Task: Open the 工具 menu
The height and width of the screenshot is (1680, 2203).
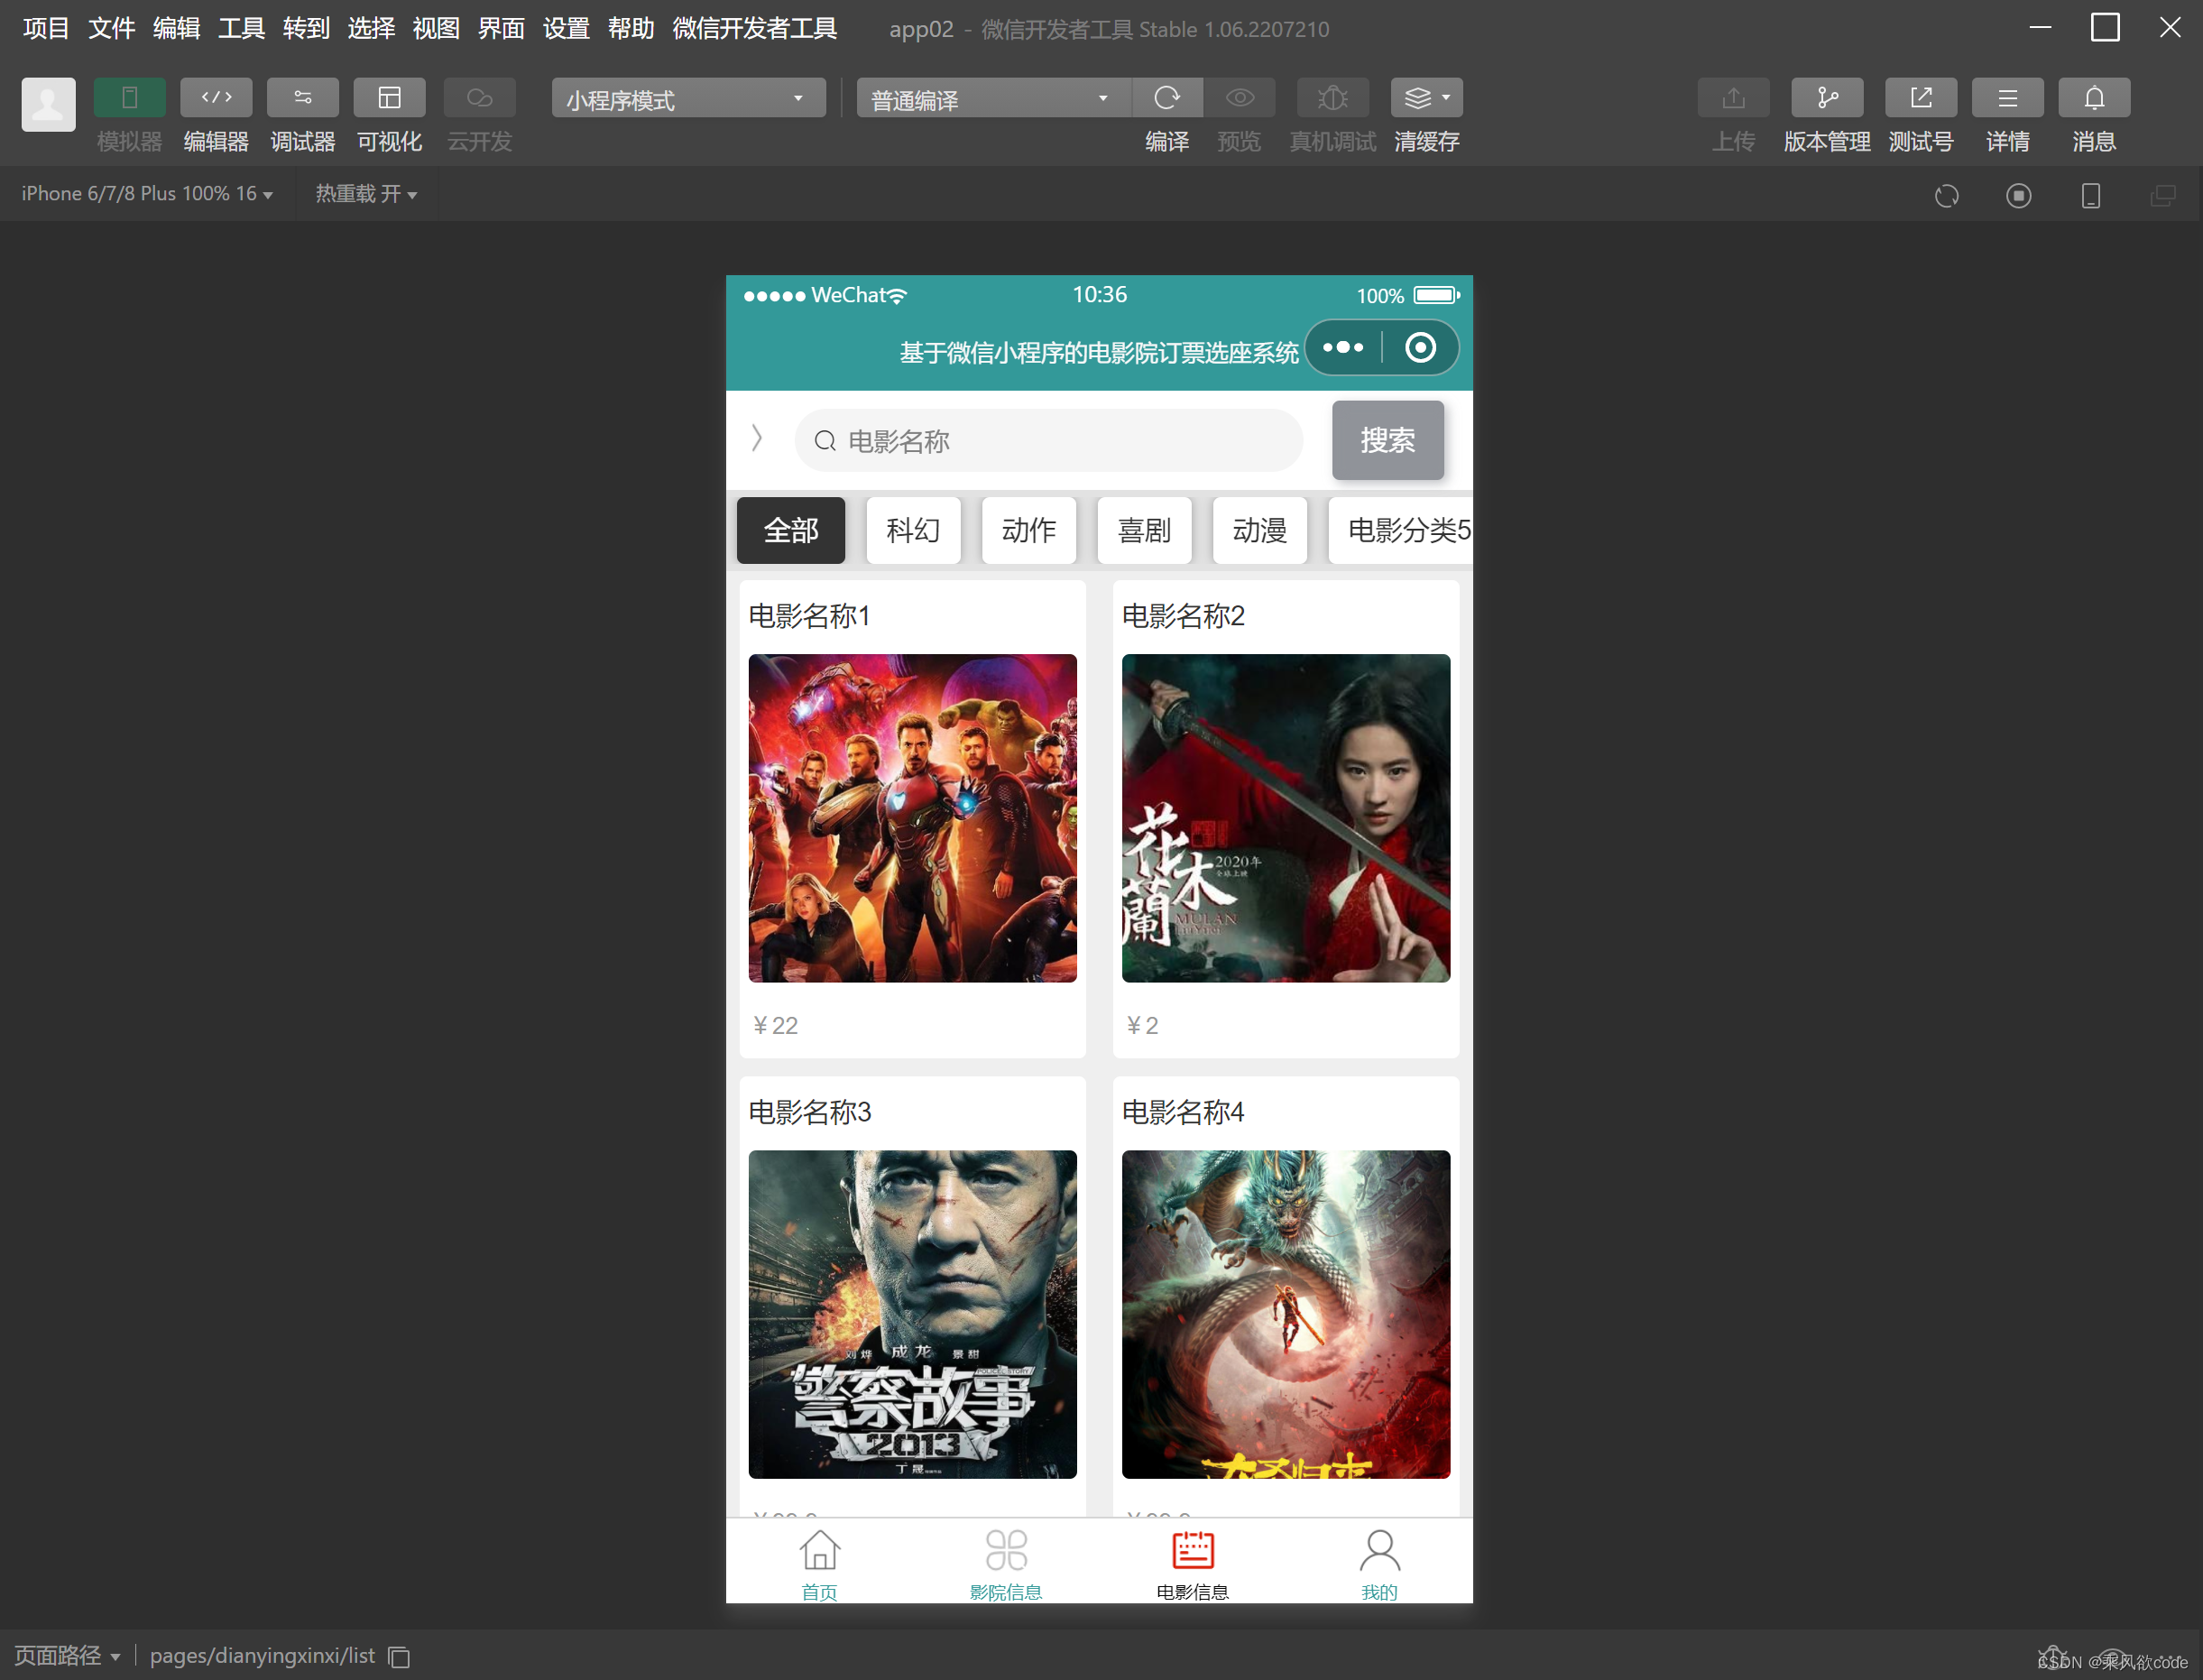Action: coord(241,28)
